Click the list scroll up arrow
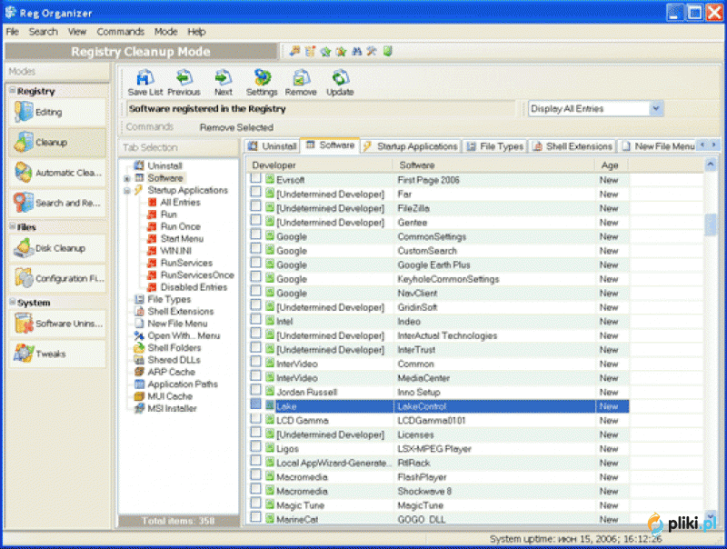 tap(710, 165)
